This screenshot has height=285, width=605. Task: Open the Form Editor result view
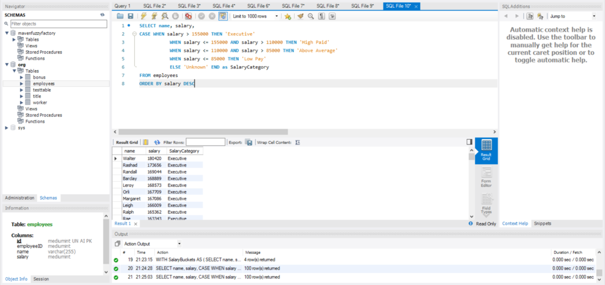point(486,176)
